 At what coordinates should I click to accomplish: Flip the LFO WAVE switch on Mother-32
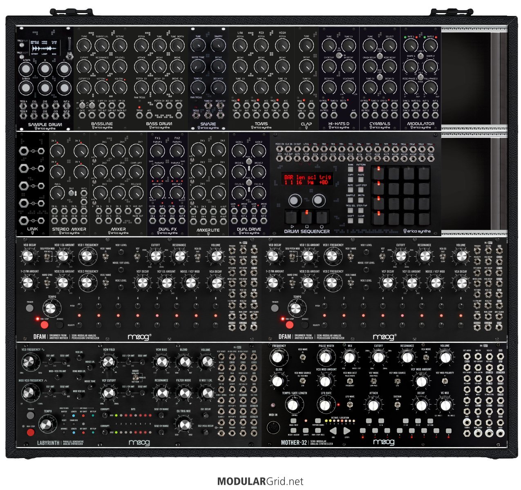point(350,405)
